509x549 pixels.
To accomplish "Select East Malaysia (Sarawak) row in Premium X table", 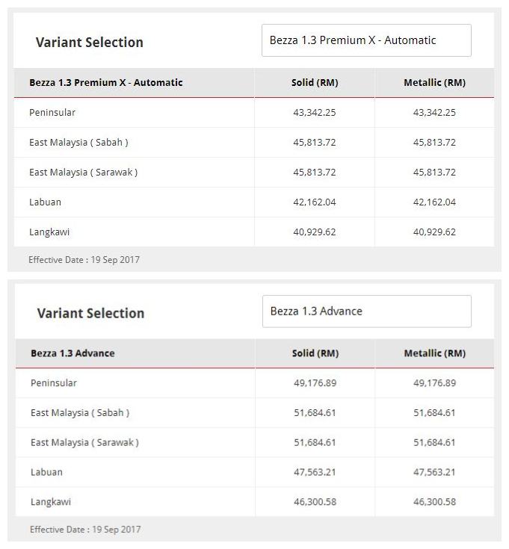I will 83,173.
